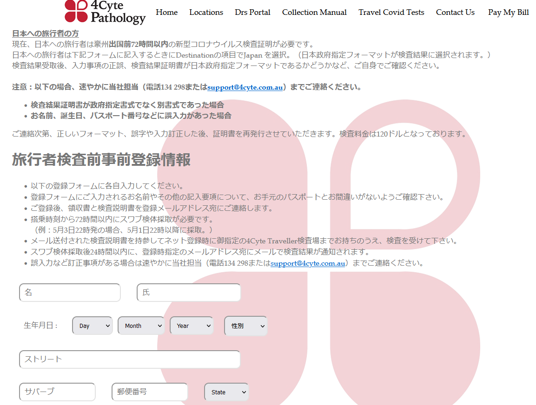Click the 郵便番号 postcode field
536x405 pixels.
(149, 392)
